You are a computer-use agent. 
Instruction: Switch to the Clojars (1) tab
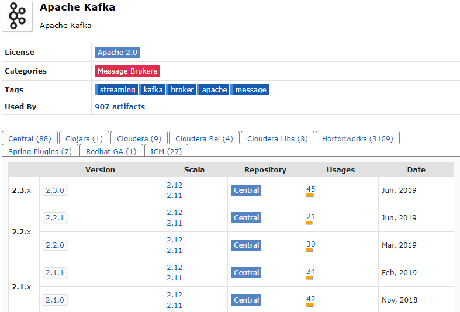84,138
